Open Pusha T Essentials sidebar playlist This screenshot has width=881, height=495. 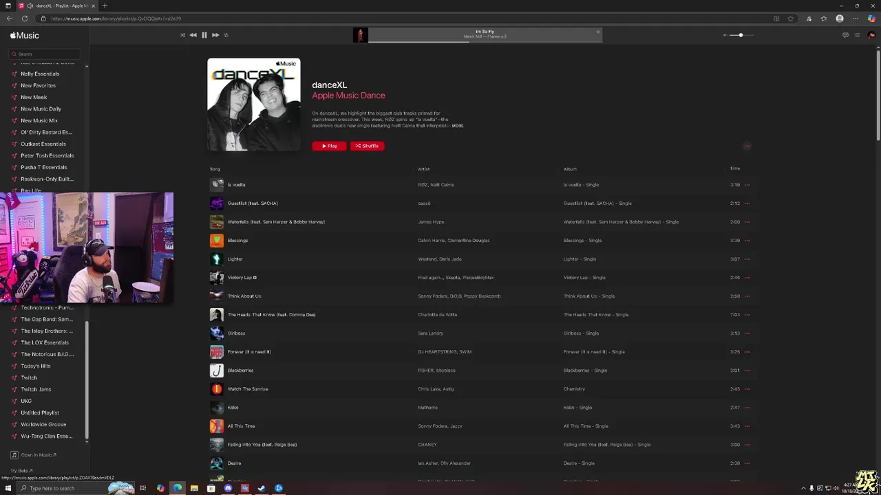tap(44, 167)
